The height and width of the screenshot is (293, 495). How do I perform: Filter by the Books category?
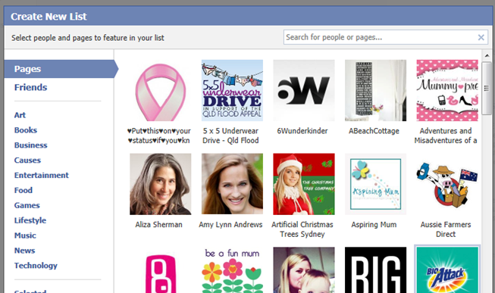pos(26,130)
